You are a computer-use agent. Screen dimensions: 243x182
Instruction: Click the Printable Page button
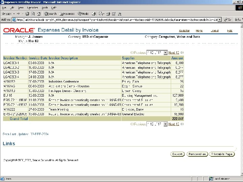[222, 154]
